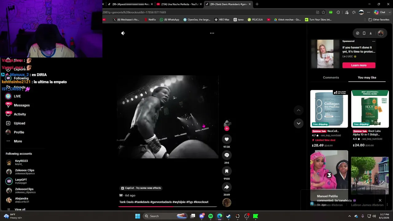393x221 pixels.
Task: Click the CapCut Try some new effects tag
Action: click(x=141, y=188)
